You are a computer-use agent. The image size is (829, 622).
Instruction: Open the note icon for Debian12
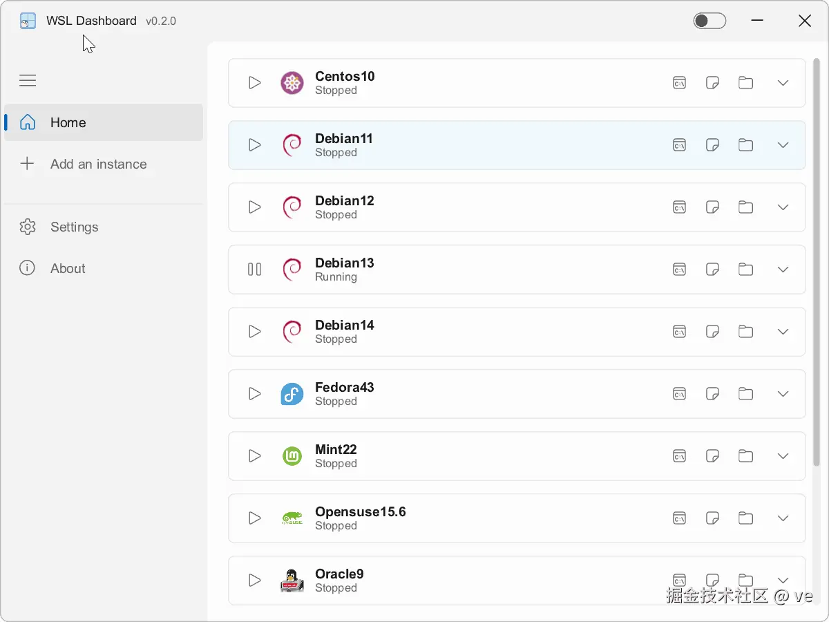[x=712, y=207]
